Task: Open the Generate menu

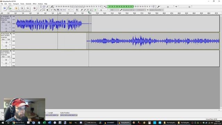Action: pyautogui.click(x=28, y=4)
